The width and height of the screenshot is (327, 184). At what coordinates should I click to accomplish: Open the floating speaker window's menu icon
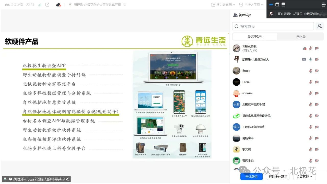coord(323,5)
